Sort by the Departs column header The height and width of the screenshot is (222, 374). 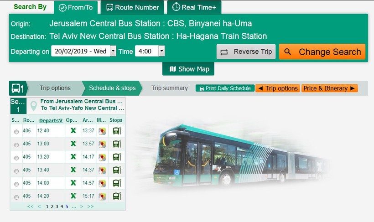50,120
